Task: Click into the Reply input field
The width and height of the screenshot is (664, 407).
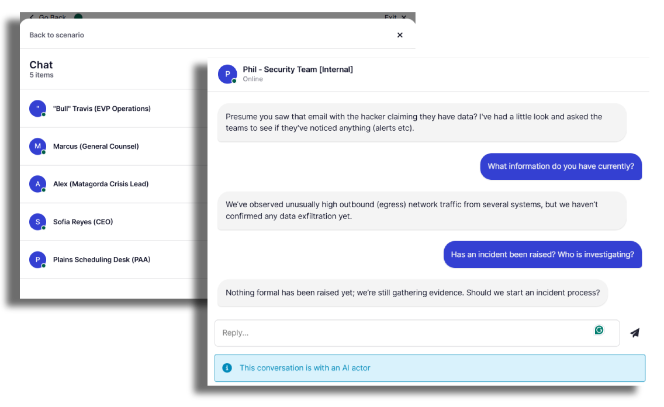Action: [x=417, y=333]
